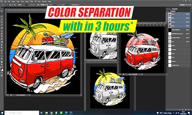Open status bar arrow in red separation window
Image resolution: width=192 pixels, height=115 pixels.
click(x=142, y=74)
